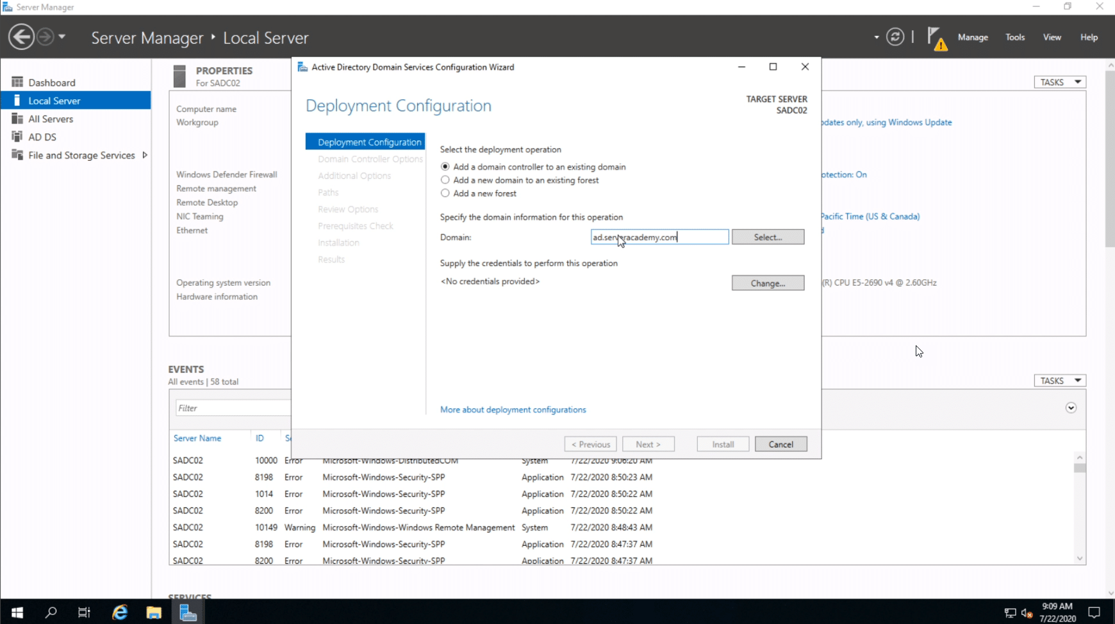Select Add a new forest option

click(445, 193)
